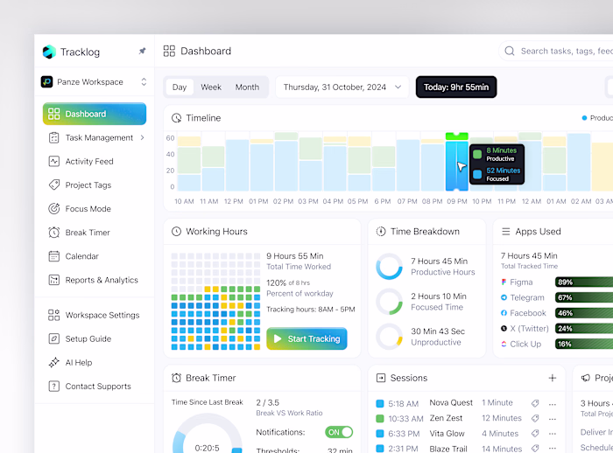Viewport: 613px width, 453px height.
Task: Click the 52 Minutes Focused tooltip entry
Action: (x=497, y=174)
